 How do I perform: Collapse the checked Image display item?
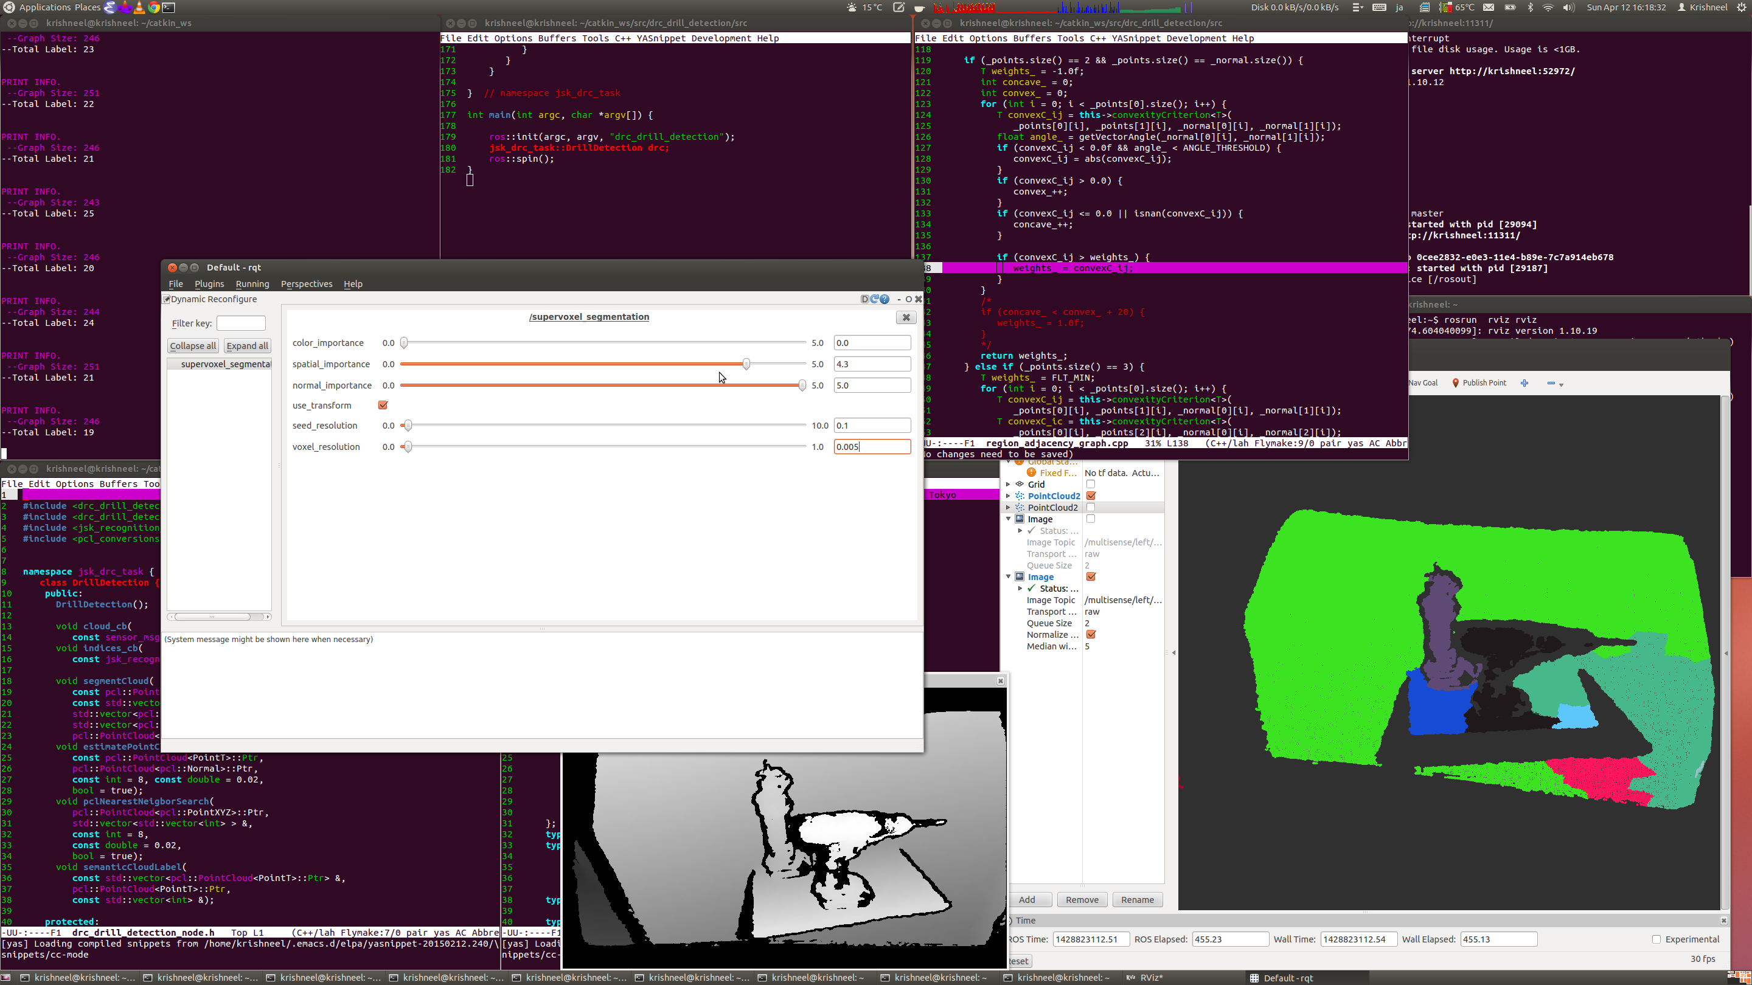tap(1008, 576)
